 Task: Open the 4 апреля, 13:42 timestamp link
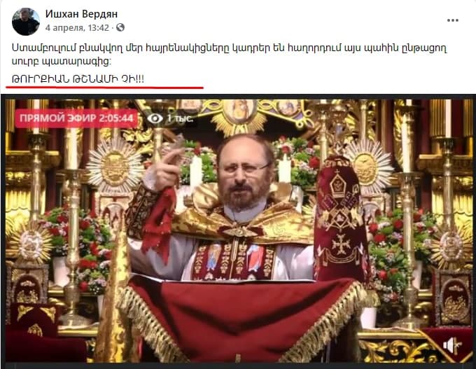tap(77, 27)
